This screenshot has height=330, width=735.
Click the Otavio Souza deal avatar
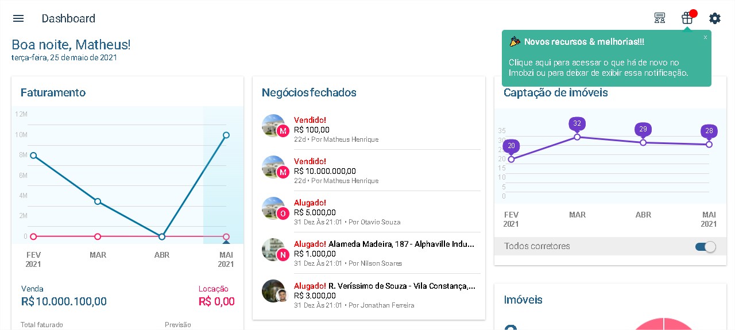(x=273, y=208)
